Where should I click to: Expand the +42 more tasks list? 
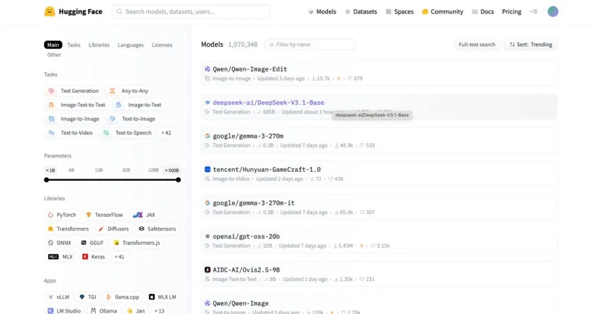tap(166, 133)
